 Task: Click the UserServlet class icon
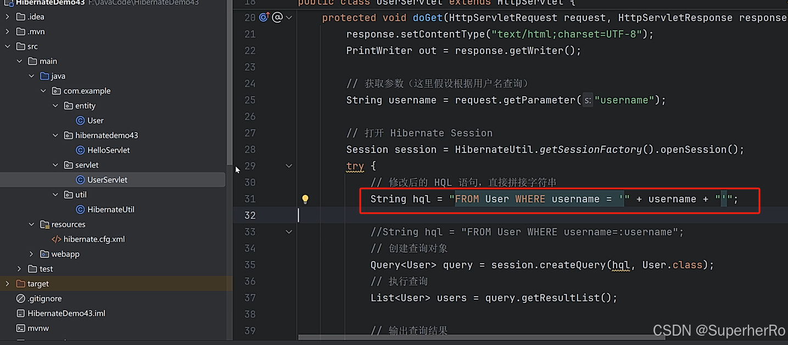81,180
